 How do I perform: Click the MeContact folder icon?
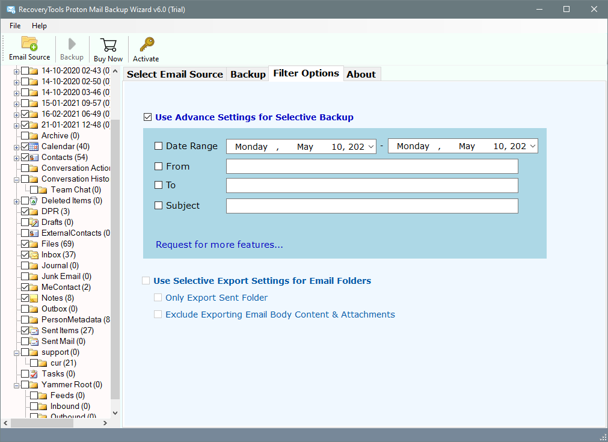tap(34, 287)
